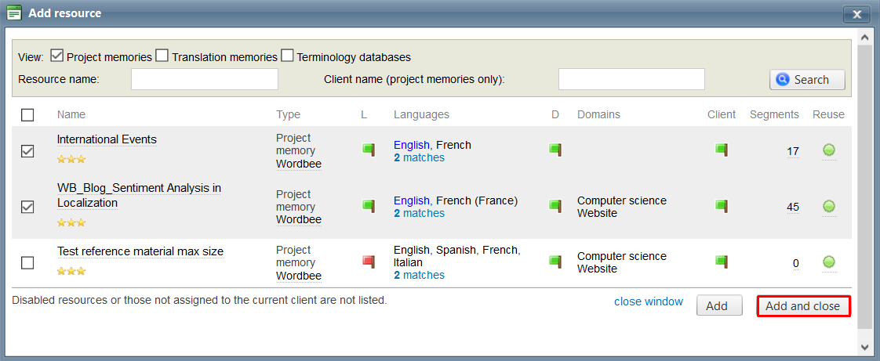Image resolution: width=880 pixels, height=361 pixels.
Task: Enable the Translation memories view checkbox
Action: 162,56
